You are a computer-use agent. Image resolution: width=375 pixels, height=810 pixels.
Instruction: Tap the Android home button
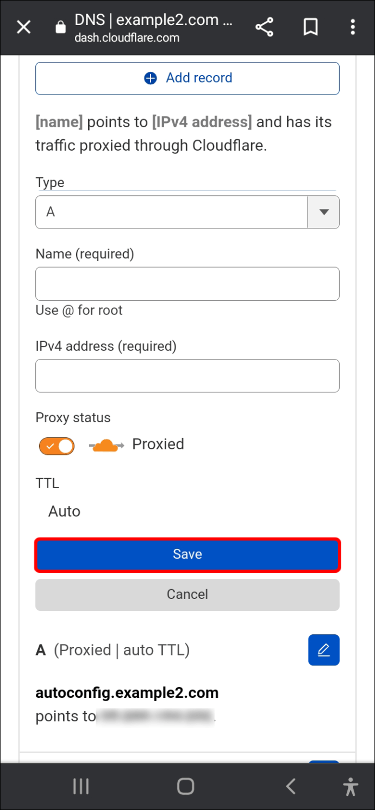tap(186, 786)
